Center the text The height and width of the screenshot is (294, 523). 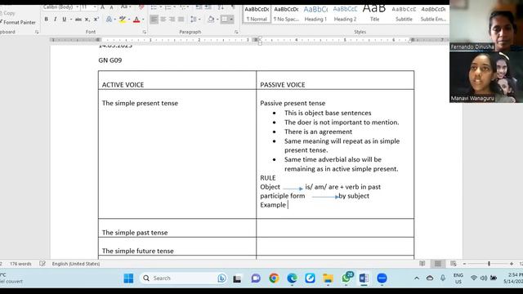[163, 20]
